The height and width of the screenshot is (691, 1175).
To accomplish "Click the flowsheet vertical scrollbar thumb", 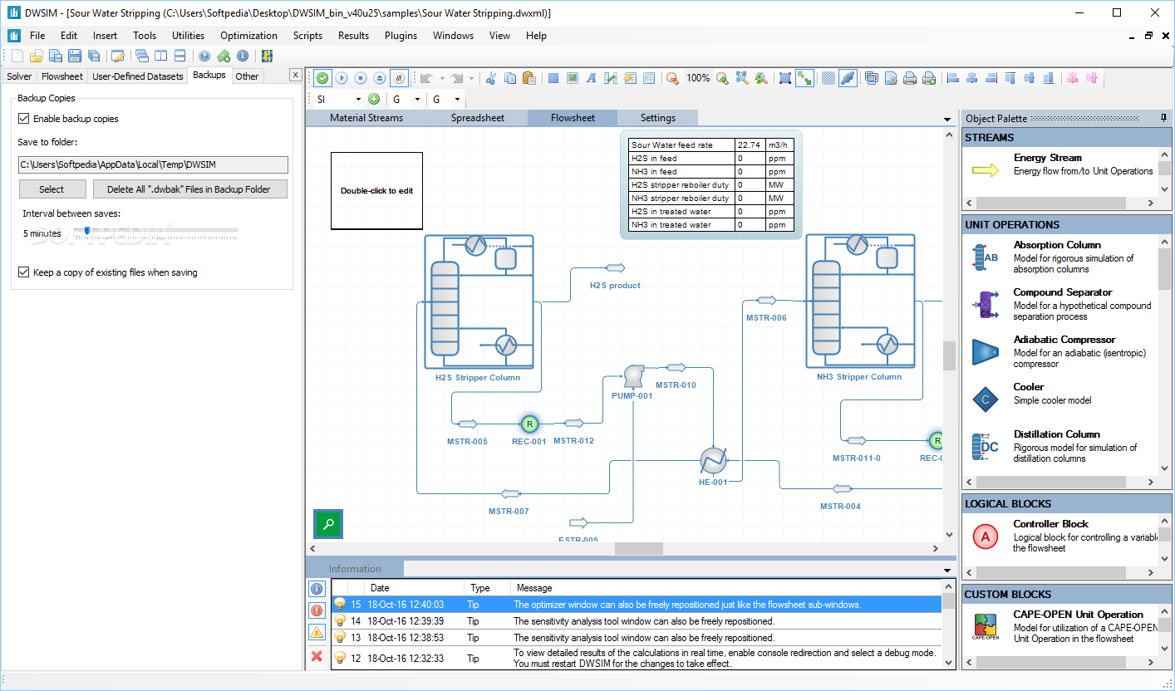I will (949, 355).
